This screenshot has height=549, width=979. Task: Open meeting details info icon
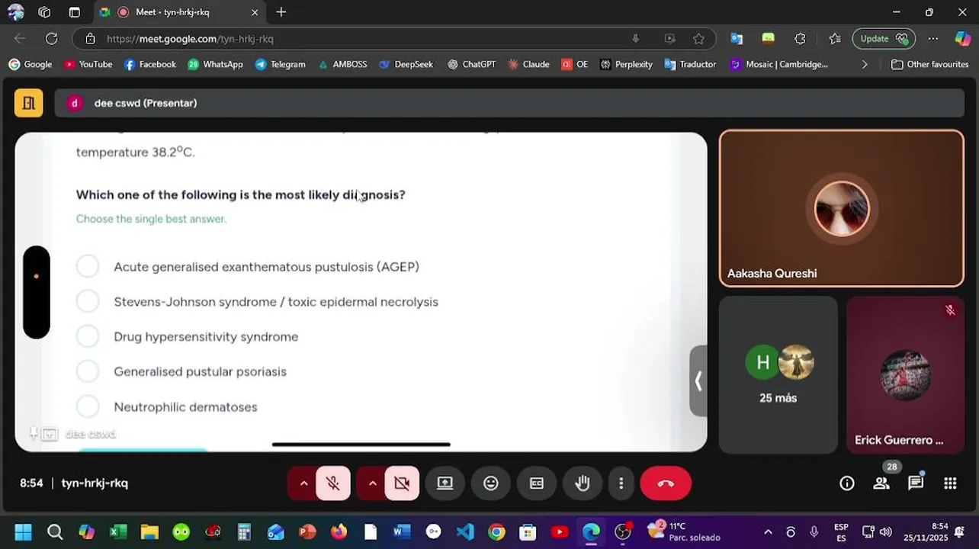pyautogui.click(x=847, y=483)
